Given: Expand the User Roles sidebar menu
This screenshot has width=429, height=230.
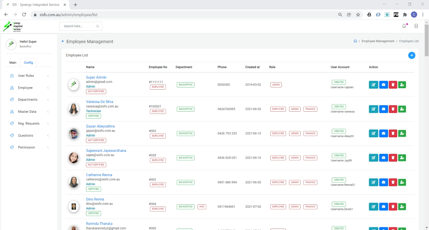Looking at the screenshot, I should (26, 76).
